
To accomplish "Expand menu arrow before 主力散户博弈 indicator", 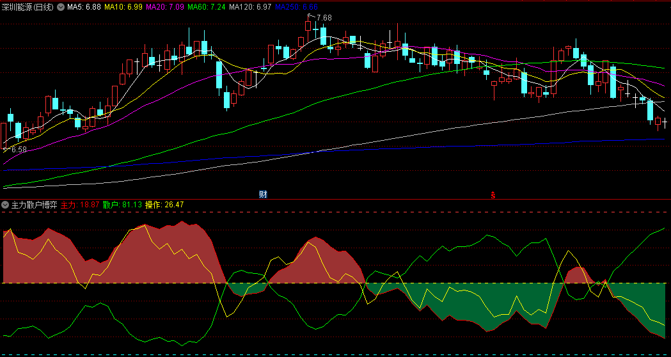I will (4, 205).
